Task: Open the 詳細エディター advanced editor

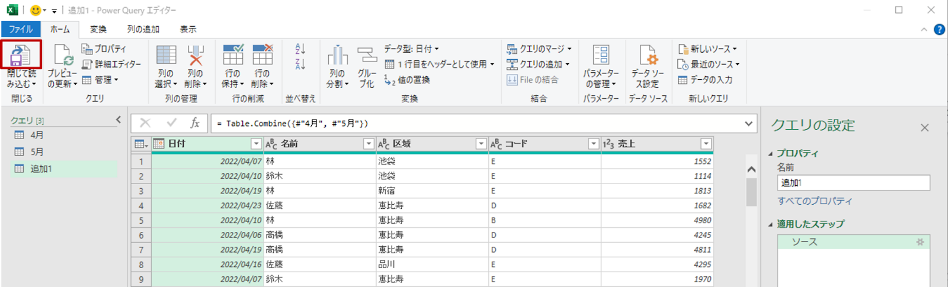Action: (x=111, y=64)
